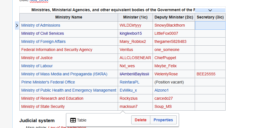Click the Ministry of Admissions link
The width and height of the screenshot is (270, 128).
click(x=41, y=25)
